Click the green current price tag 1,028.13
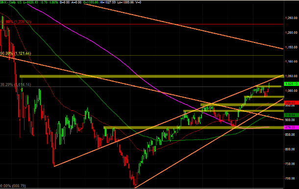 291,84
